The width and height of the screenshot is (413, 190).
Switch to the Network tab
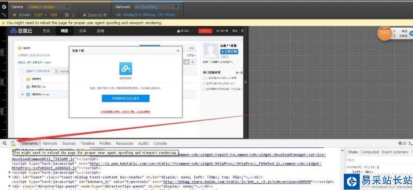coord(50,143)
